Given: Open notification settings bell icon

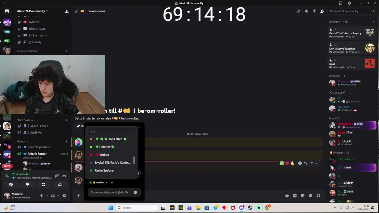Looking at the screenshot, I should pyautogui.click(x=306, y=11).
